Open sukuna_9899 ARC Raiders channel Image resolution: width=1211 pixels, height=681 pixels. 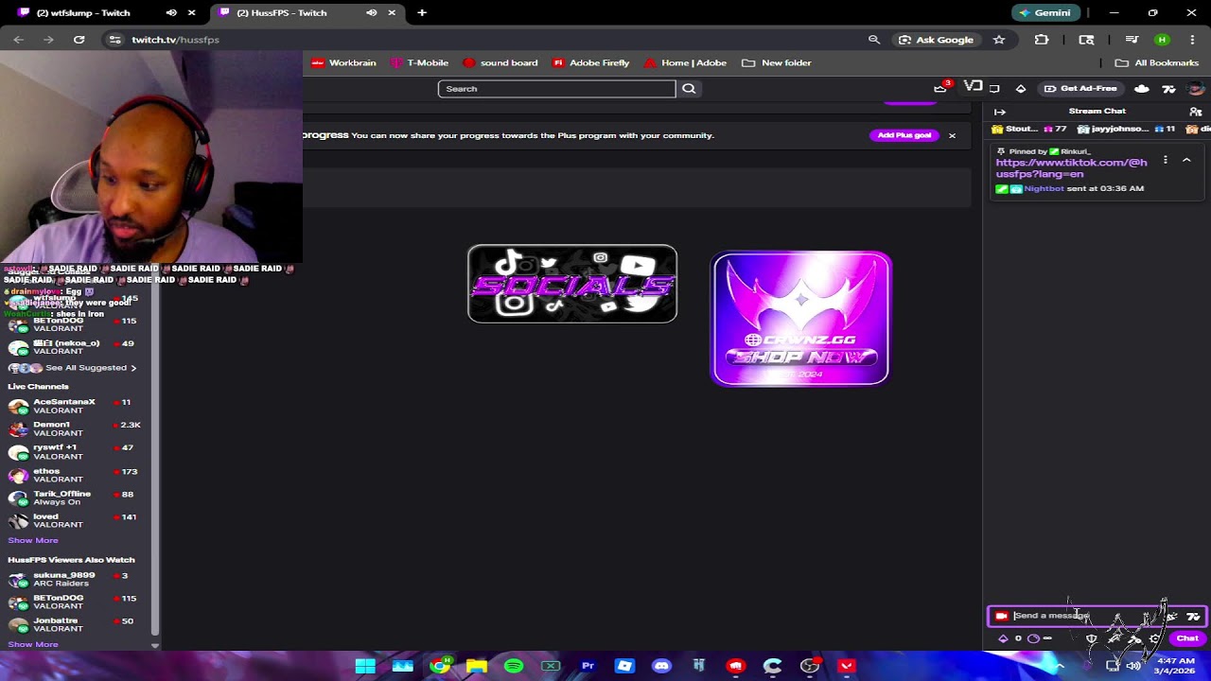click(76, 580)
